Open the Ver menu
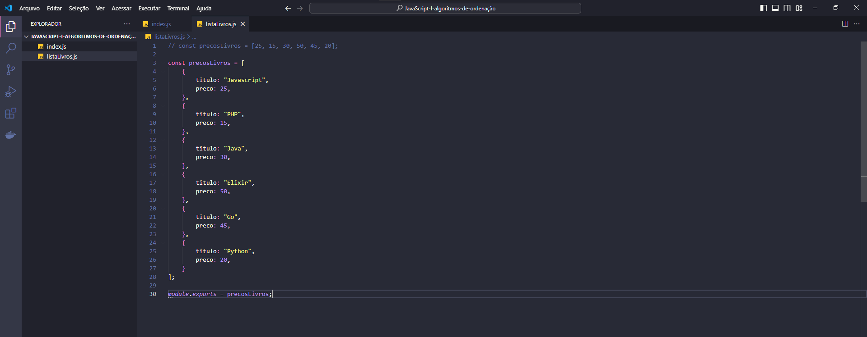 pos(100,8)
